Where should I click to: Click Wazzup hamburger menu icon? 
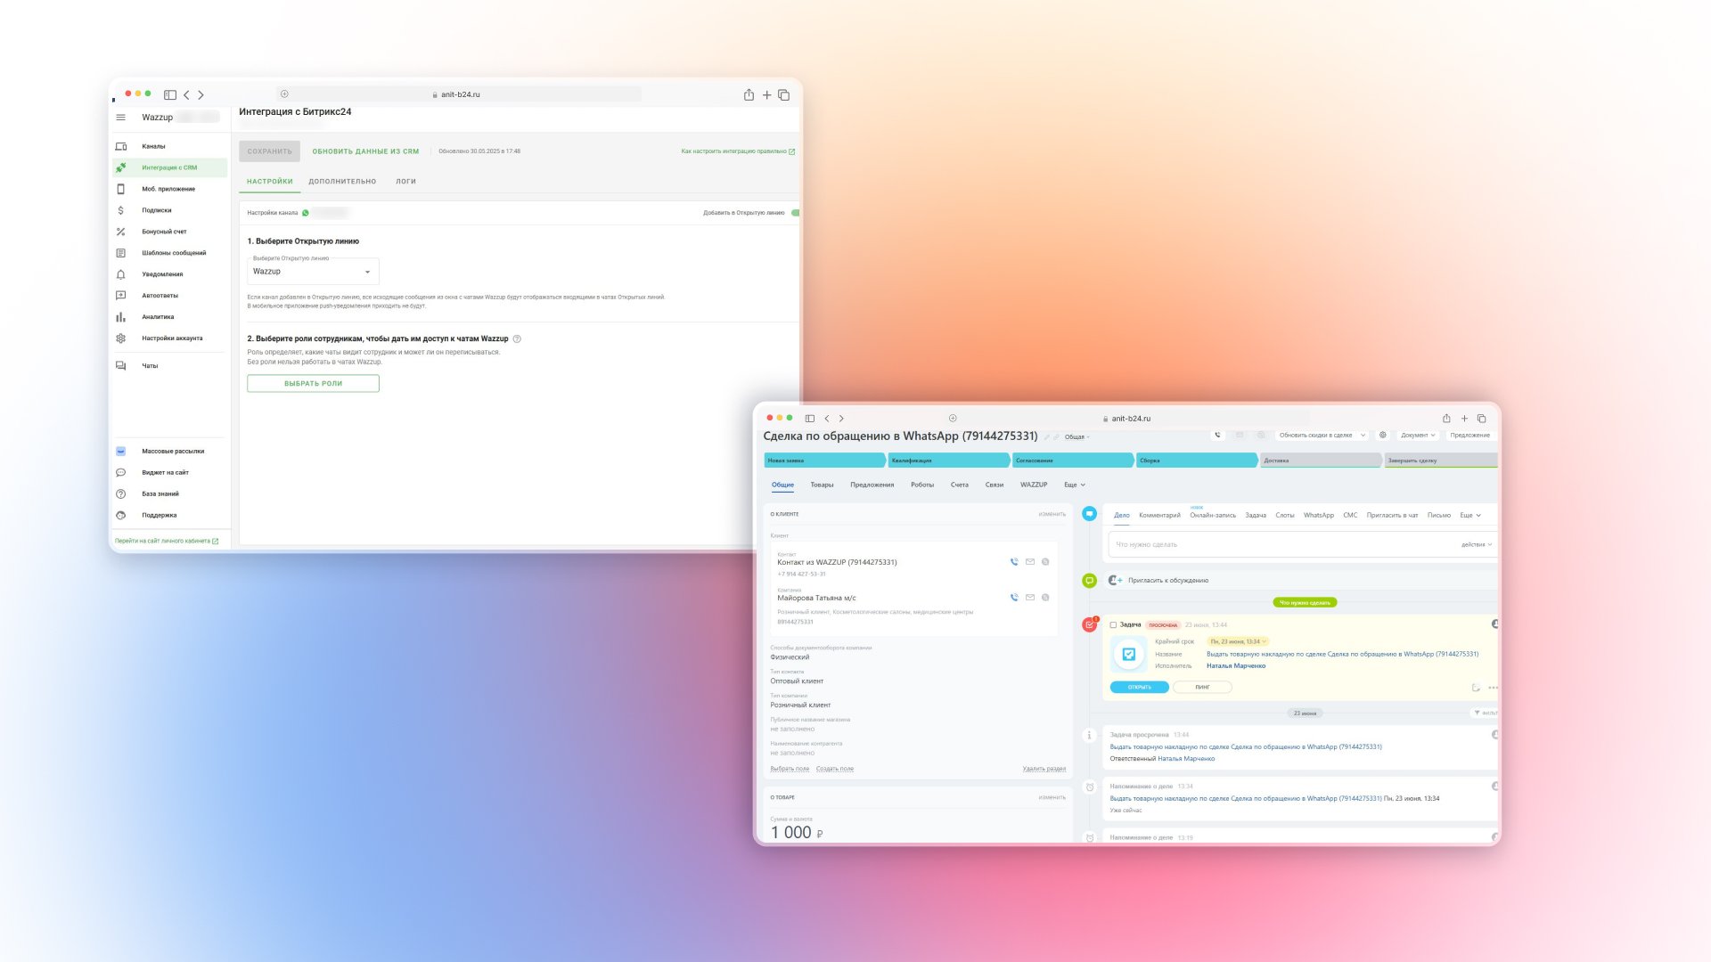click(x=121, y=118)
